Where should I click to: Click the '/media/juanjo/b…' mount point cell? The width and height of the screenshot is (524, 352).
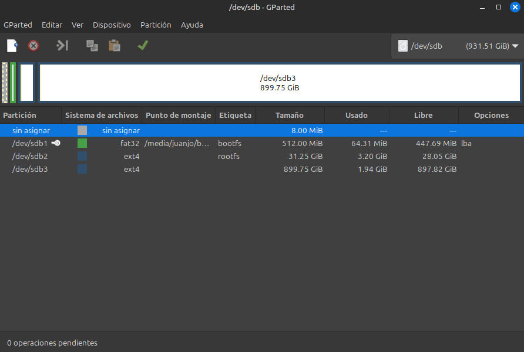[x=177, y=144]
